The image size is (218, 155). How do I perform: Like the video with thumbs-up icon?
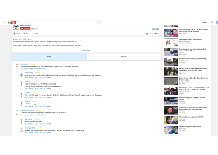(x=147, y=34)
